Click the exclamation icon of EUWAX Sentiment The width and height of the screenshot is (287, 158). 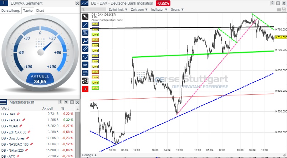4,3
